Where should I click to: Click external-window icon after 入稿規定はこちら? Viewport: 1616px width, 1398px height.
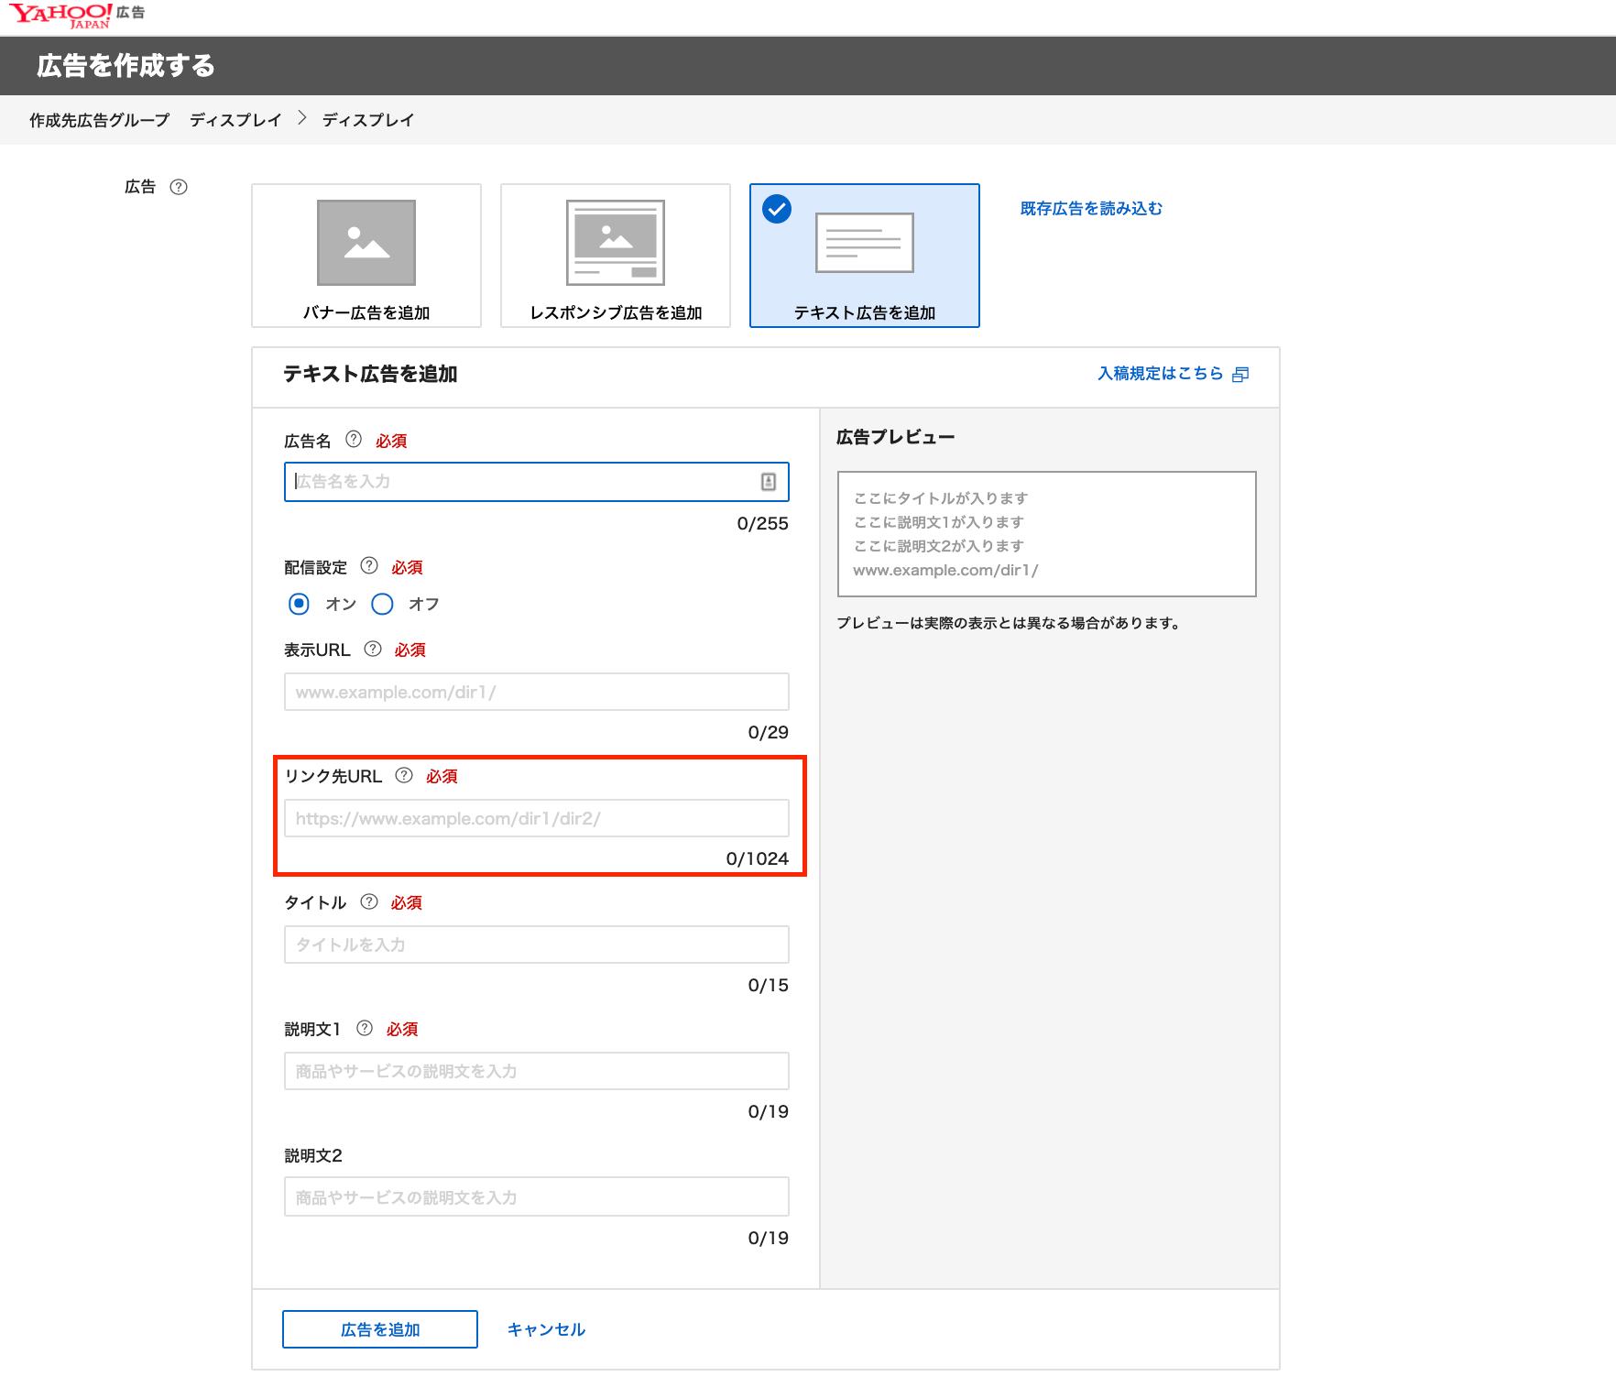click(x=1240, y=374)
